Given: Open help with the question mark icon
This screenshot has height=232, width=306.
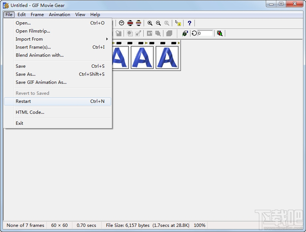Looking at the screenshot, I should [189, 23].
